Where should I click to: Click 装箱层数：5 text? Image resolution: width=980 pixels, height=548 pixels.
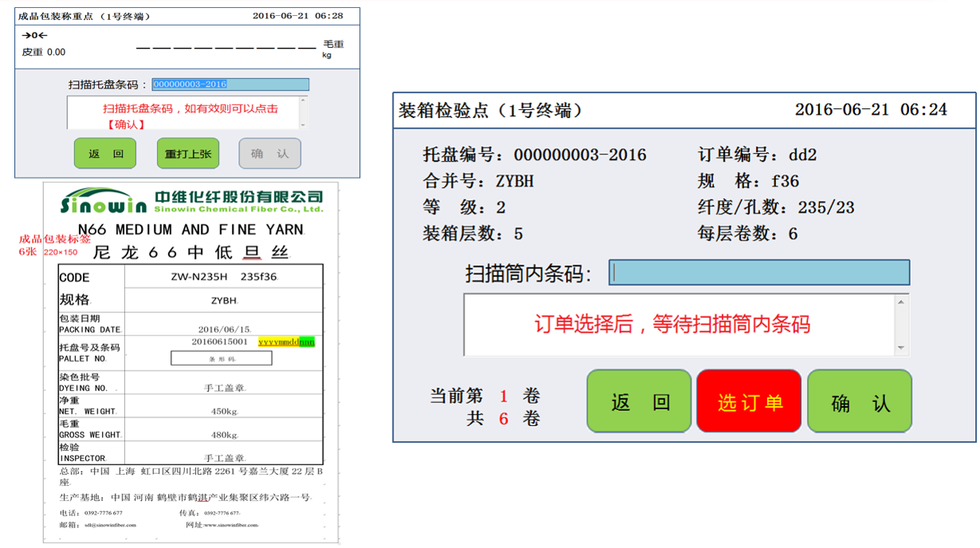coord(472,233)
